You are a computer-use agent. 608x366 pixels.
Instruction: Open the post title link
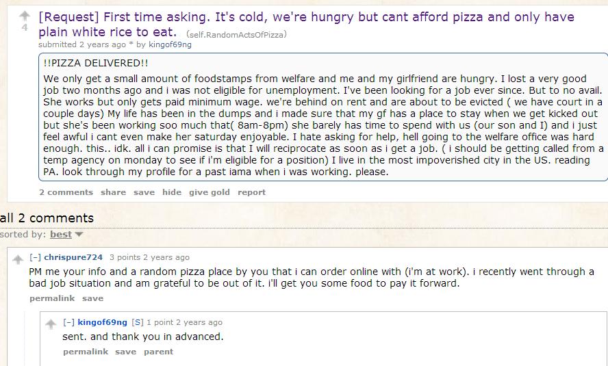pyautogui.click(x=306, y=24)
